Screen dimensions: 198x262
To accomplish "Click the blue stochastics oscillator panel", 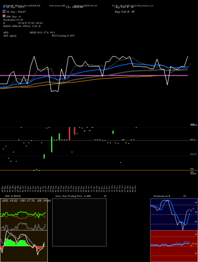I will pos(174,214).
